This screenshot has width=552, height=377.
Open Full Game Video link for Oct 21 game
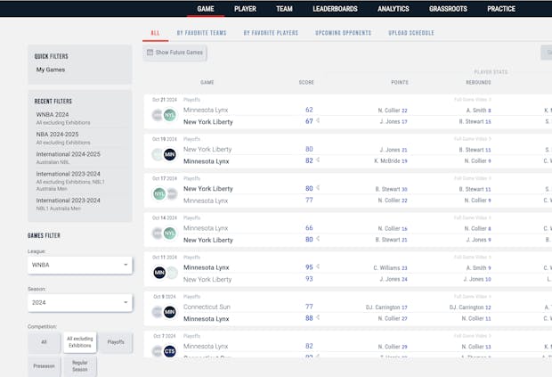point(473,100)
